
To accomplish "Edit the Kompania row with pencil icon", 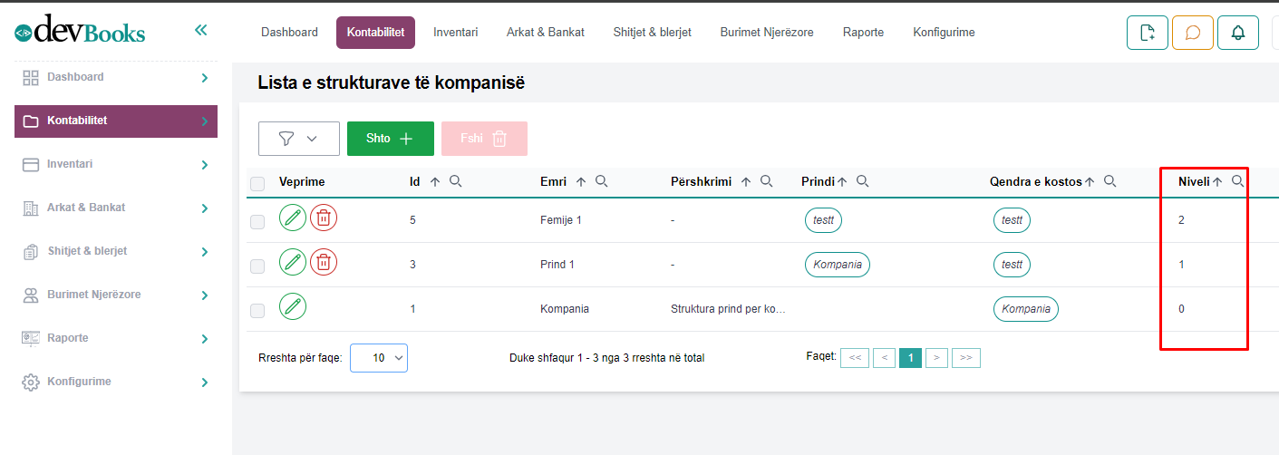I will pos(292,307).
